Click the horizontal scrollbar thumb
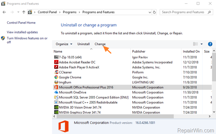Viewport: 216px width, 134px height. [x=115, y=116]
